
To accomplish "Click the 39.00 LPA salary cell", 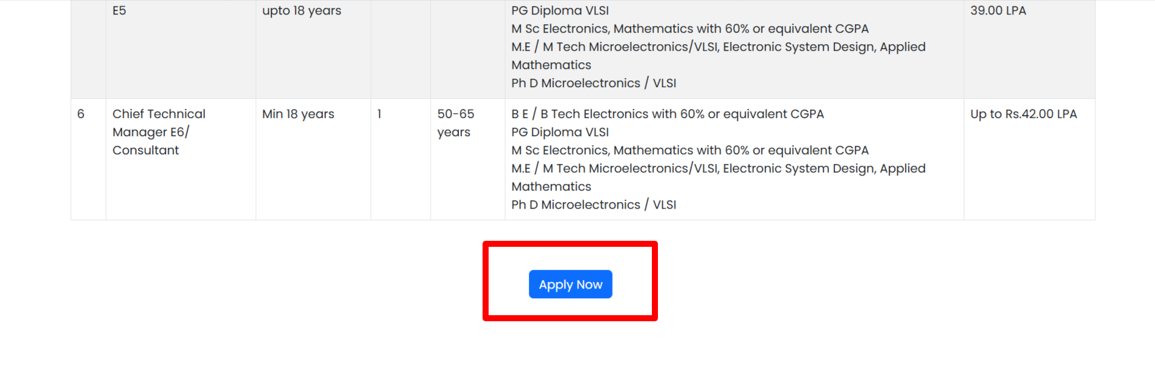I will pos(998,10).
